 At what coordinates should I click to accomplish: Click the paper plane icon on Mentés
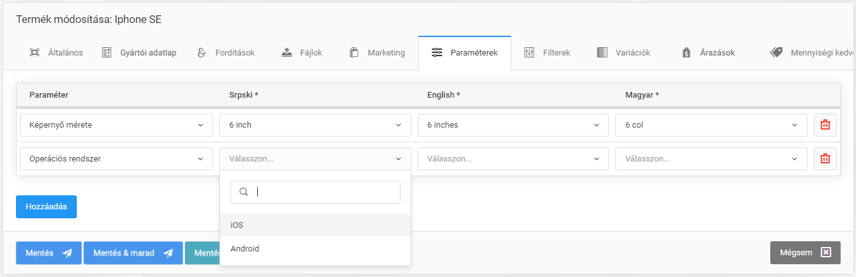click(67, 253)
